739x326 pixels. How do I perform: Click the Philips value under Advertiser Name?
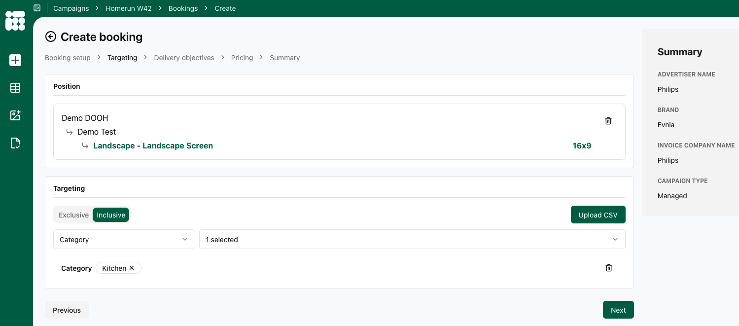click(668, 89)
